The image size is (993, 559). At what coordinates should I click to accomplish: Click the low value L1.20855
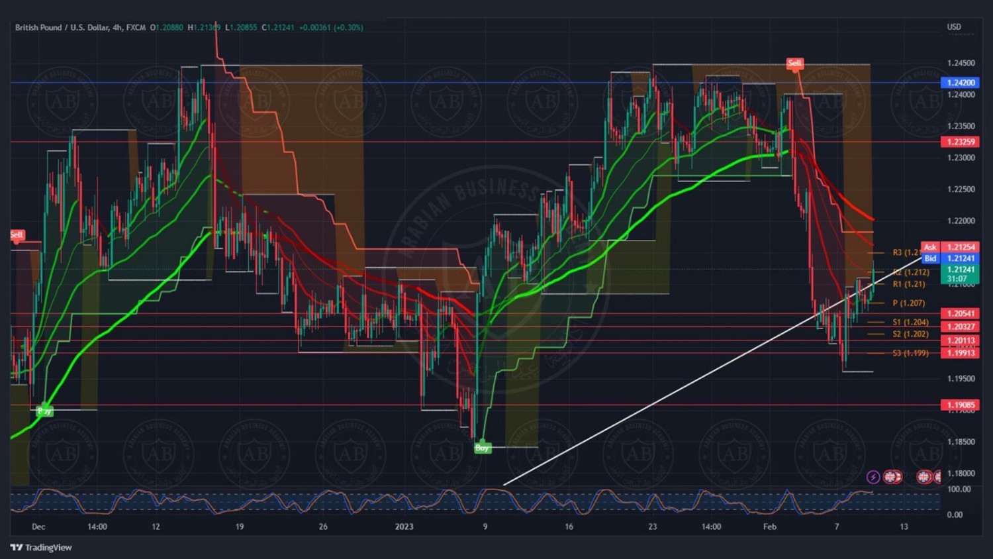tap(241, 27)
